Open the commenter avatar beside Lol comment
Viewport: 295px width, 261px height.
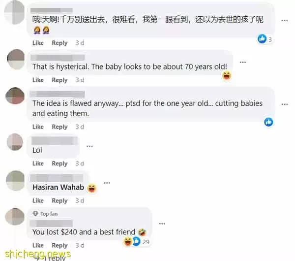pyautogui.click(x=15, y=142)
